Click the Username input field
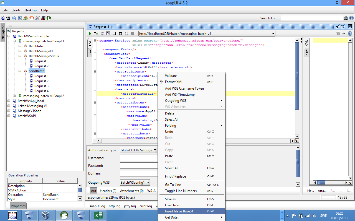 point(139,158)
